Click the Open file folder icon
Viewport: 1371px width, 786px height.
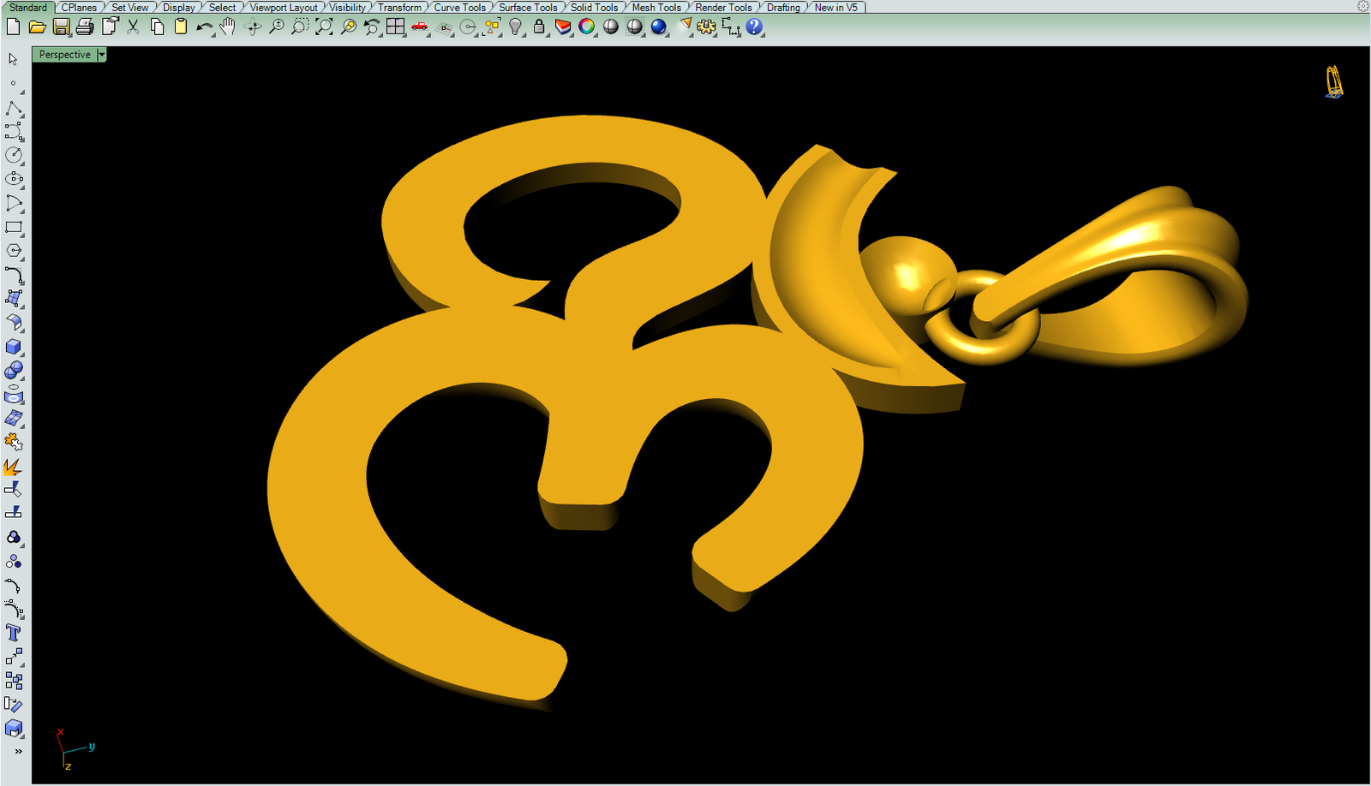(x=37, y=27)
